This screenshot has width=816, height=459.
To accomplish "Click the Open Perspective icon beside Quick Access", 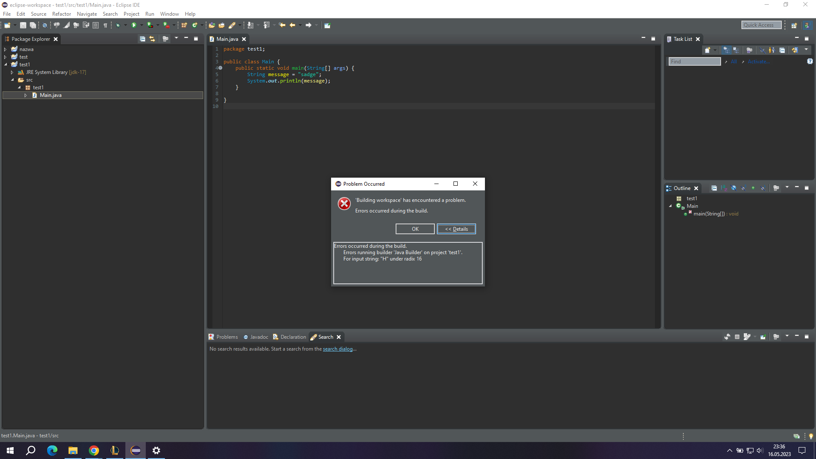I will 793,25.
